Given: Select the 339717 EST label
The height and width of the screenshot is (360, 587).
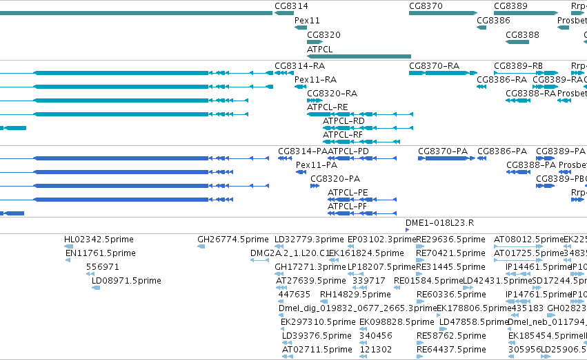Looking at the screenshot, I should click(x=369, y=282).
